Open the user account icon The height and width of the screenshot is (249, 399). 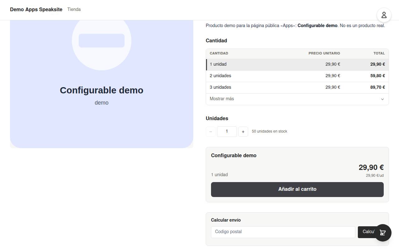(x=384, y=15)
